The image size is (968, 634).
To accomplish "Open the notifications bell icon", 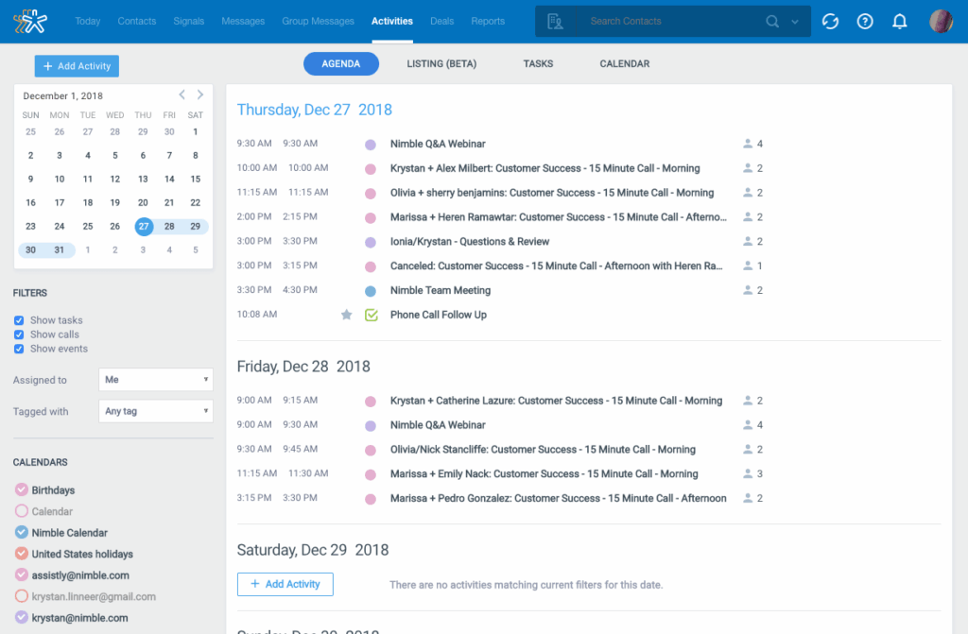I will coord(900,21).
